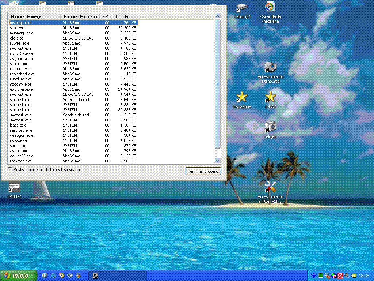Viewport: 374px width, 281px height.
Task: Open the Datos (E) drive shortcut
Action: coord(242,8)
